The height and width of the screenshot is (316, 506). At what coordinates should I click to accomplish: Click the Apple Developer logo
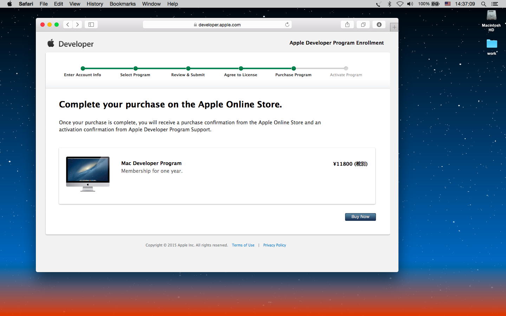point(71,44)
